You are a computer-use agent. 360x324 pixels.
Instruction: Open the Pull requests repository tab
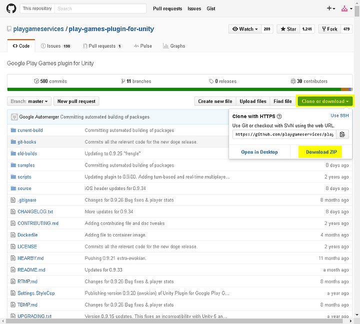102,46
